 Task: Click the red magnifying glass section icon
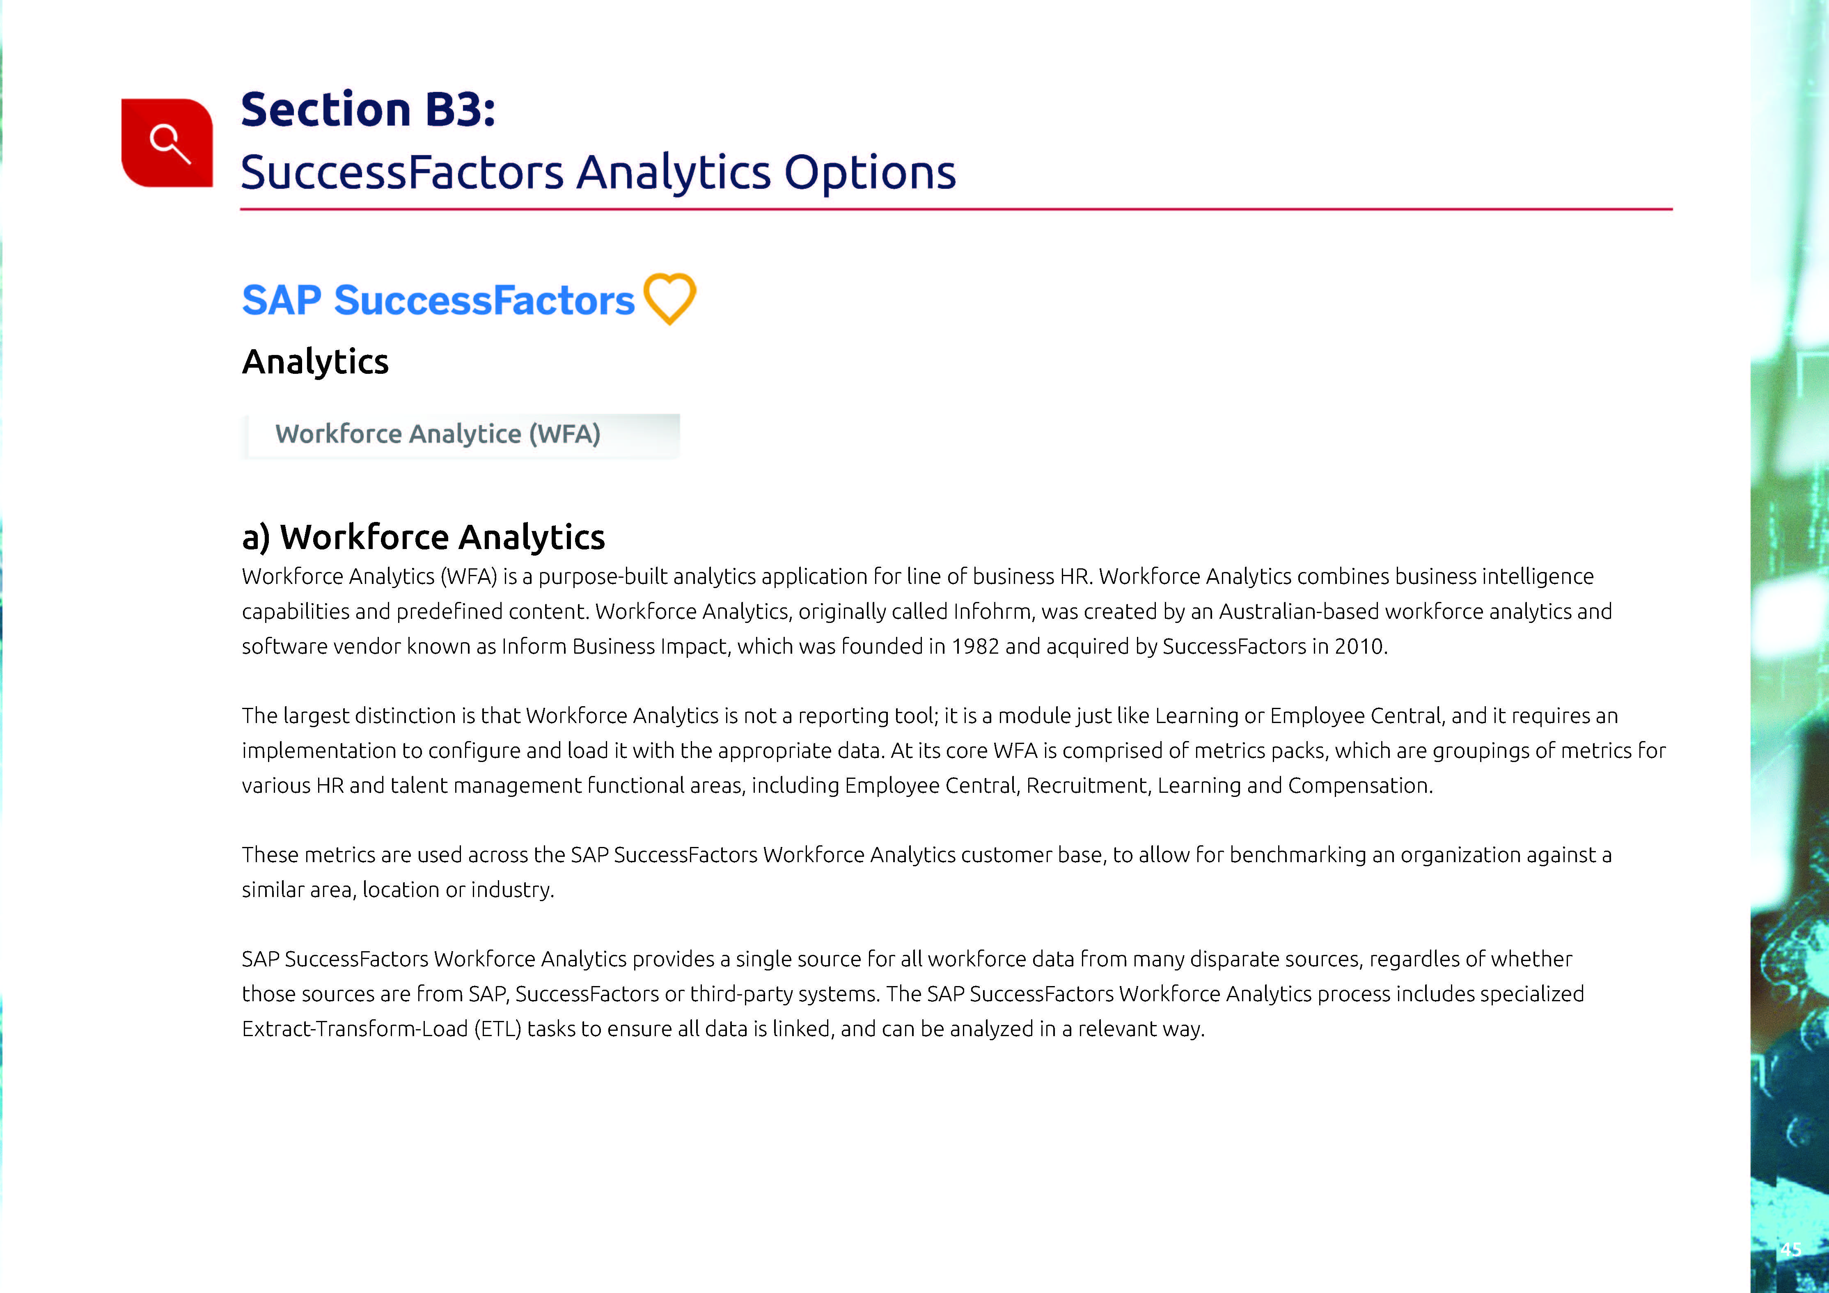(x=167, y=143)
